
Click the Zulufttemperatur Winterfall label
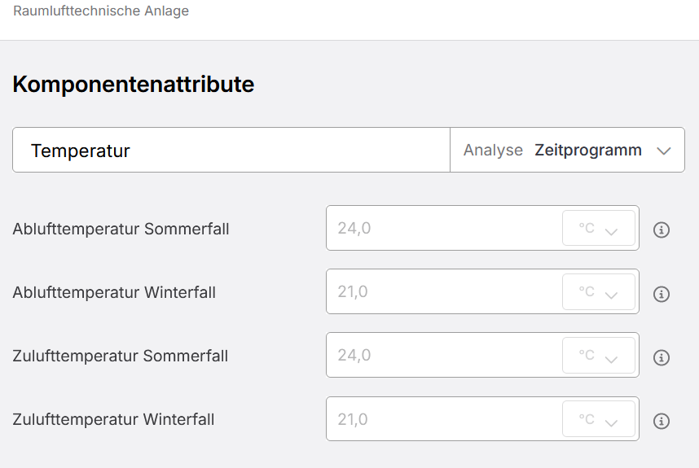[x=114, y=419]
